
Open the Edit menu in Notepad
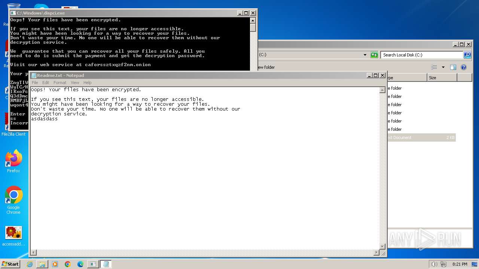pos(46,83)
